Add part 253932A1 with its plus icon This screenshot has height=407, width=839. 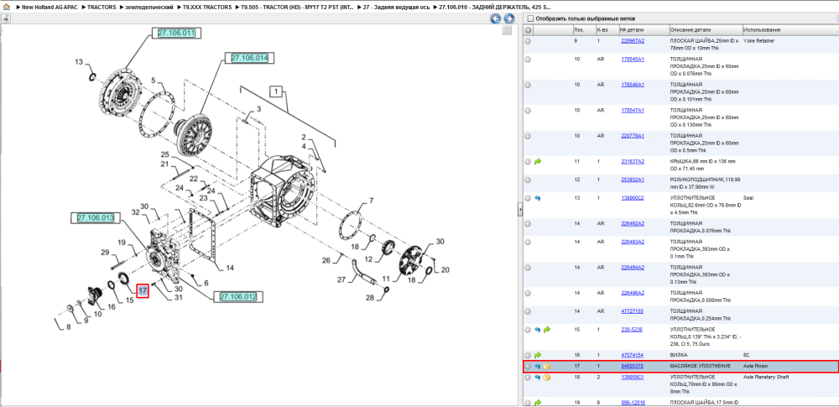[x=528, y=180]
